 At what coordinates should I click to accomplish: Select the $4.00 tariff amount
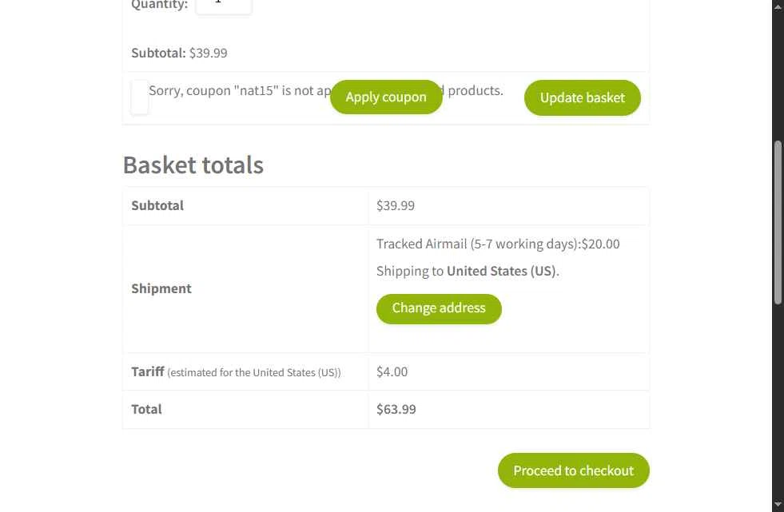tap(392, 371)
